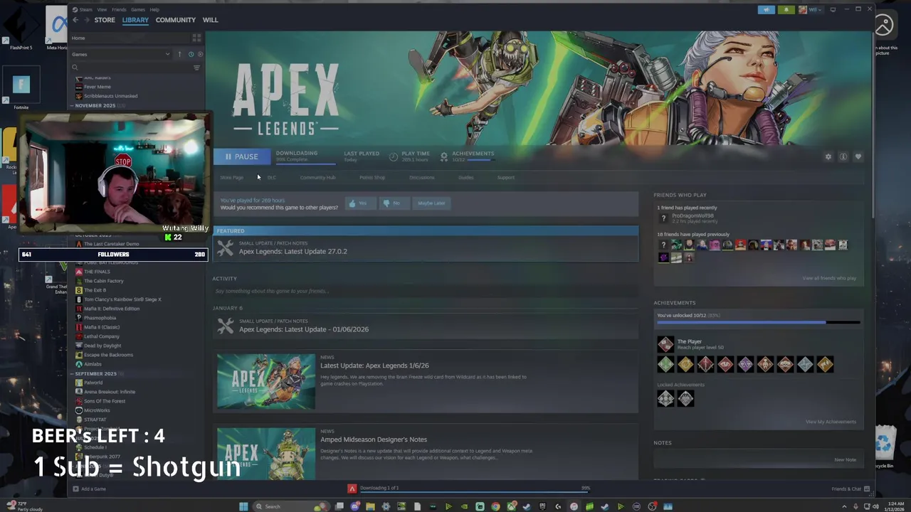This screenshot has height=512, width=911.
Task: Switch to the COMMUNITY tab
Action: 176,20
